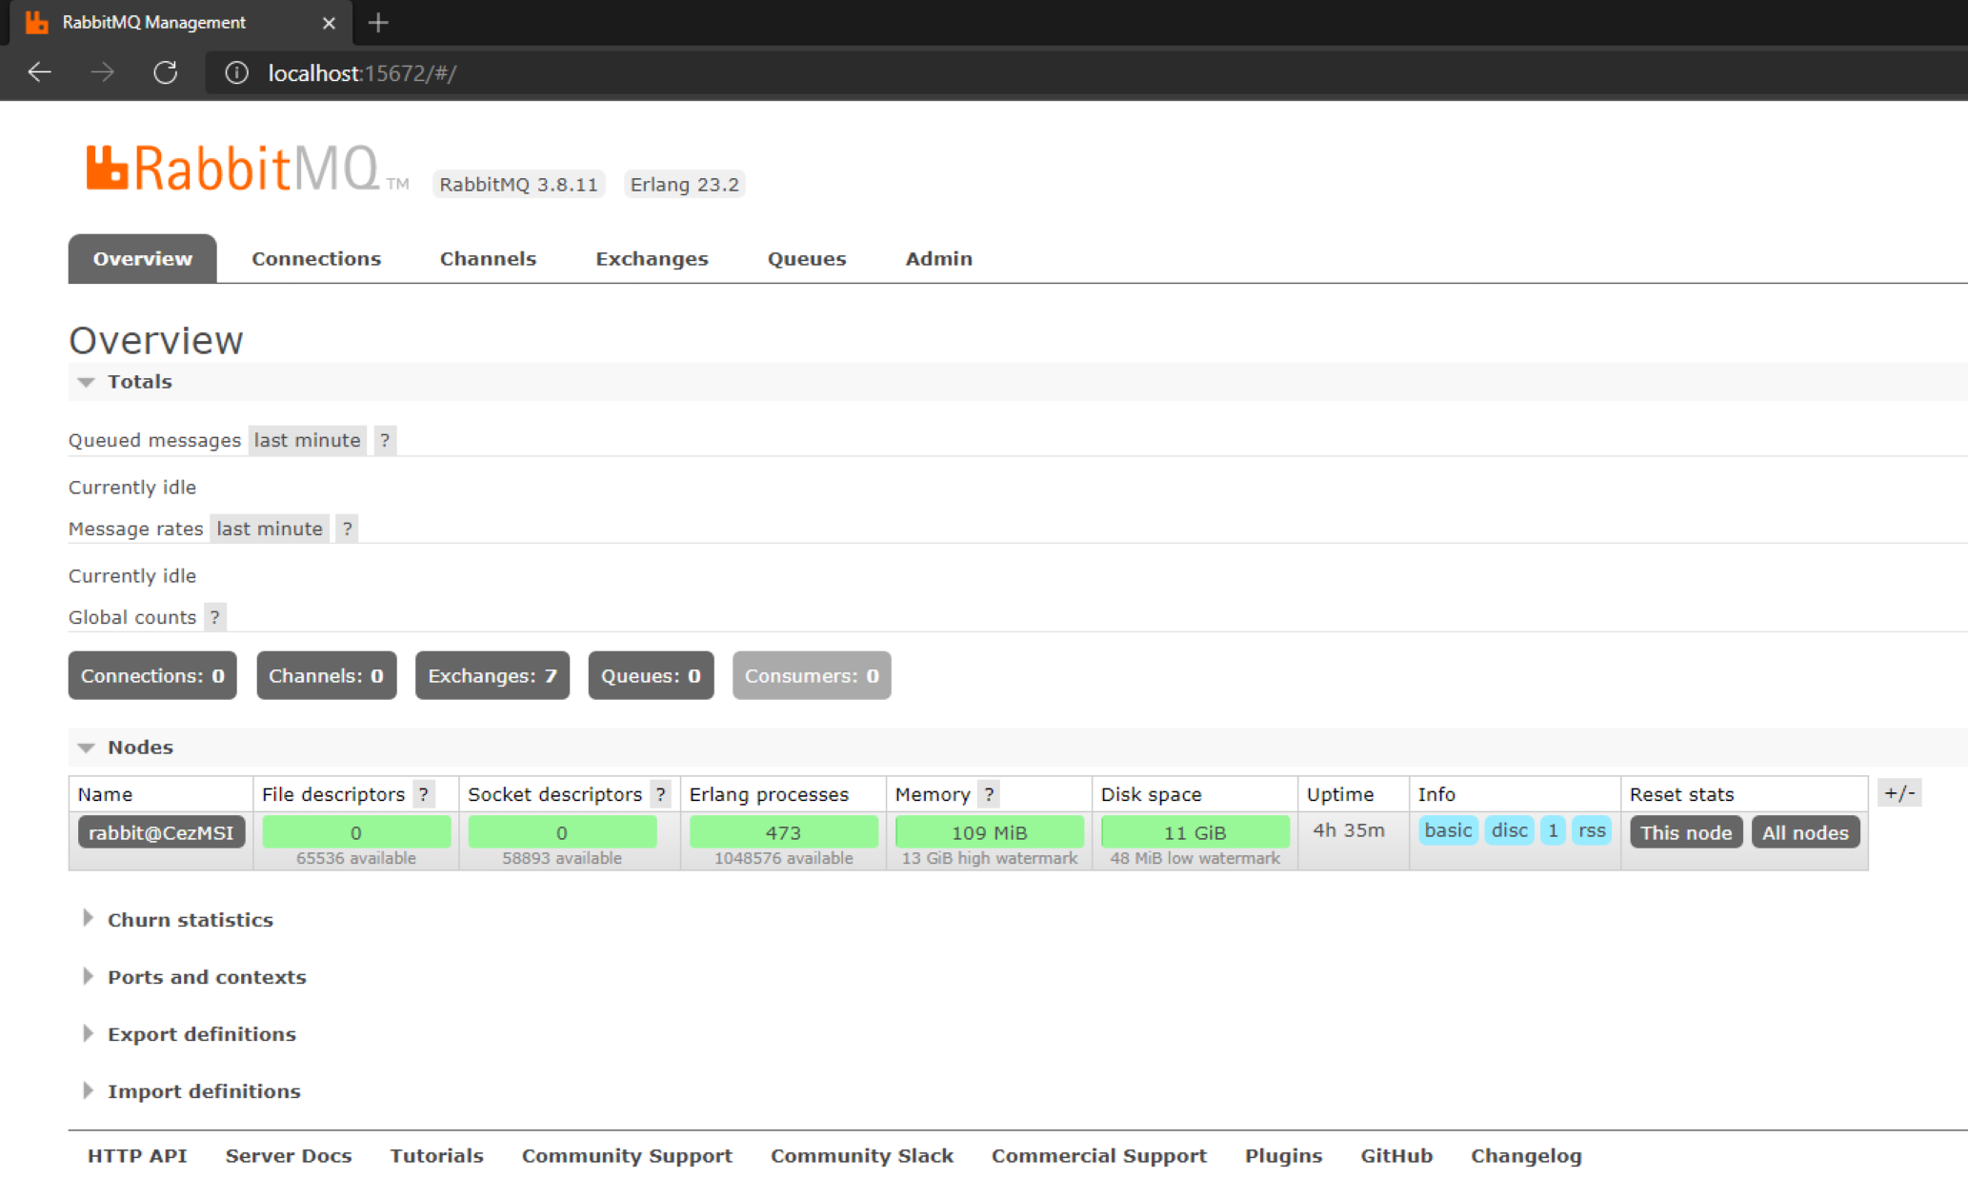Click the 'rss' info tag

tap(1592, 830)
